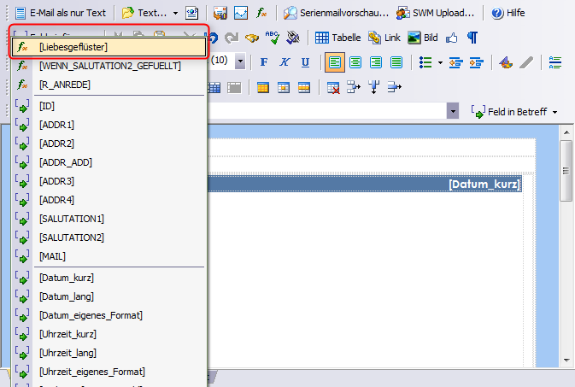Expand the bullet list style dropdown

[440, 62]
